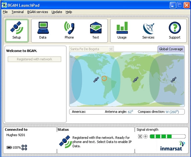
Task: Click the registered status message text
Action: click(102, 142)
